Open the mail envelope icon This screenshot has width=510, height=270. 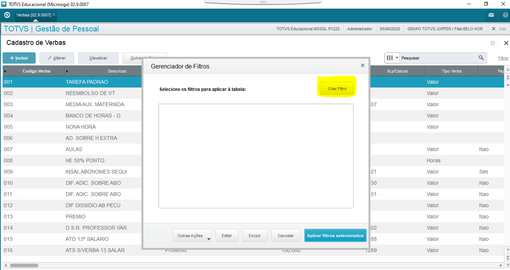point(491,15)
